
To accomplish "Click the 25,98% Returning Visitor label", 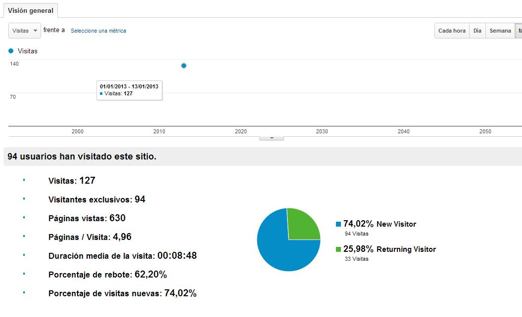I will point(389,249).
